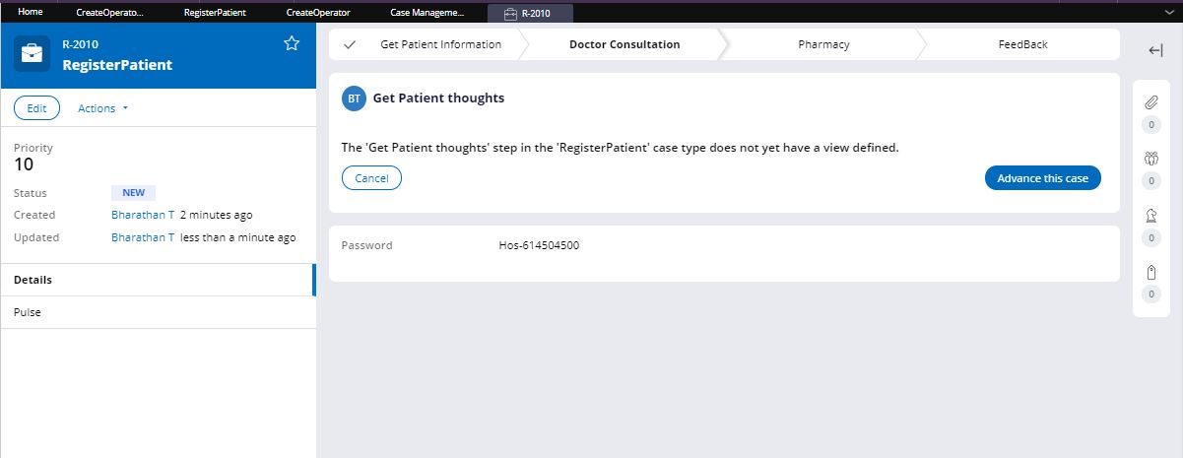Open the attachments paperclip utility

click(x=1150, y=102)
